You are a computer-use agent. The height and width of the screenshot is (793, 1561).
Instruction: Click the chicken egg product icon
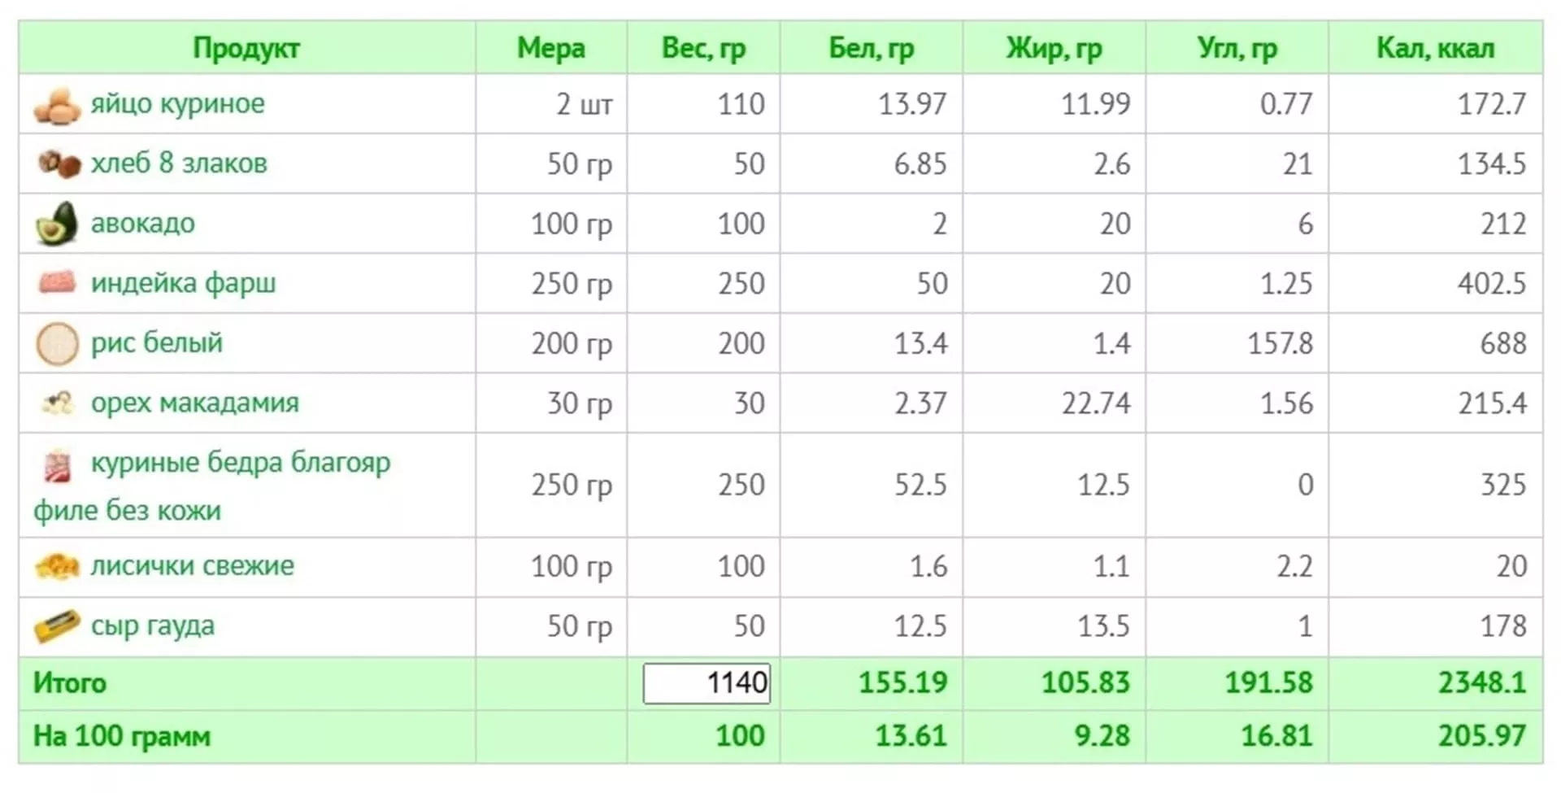pyautogui.click(x=58, y=107)
